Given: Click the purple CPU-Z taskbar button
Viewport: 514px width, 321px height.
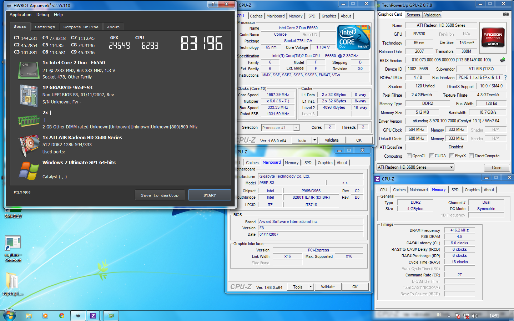Looking at the screenshot, I should [x=93, y=316].
